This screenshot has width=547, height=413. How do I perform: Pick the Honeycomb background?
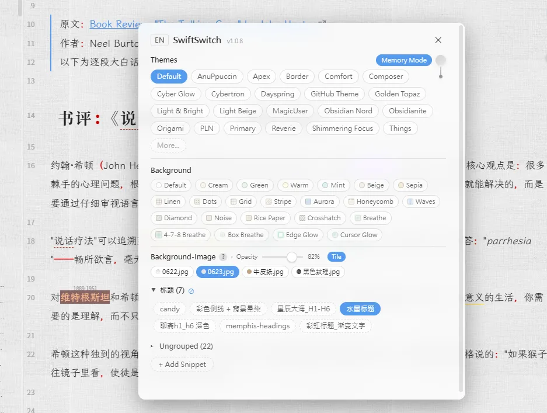tap(371, 202)
